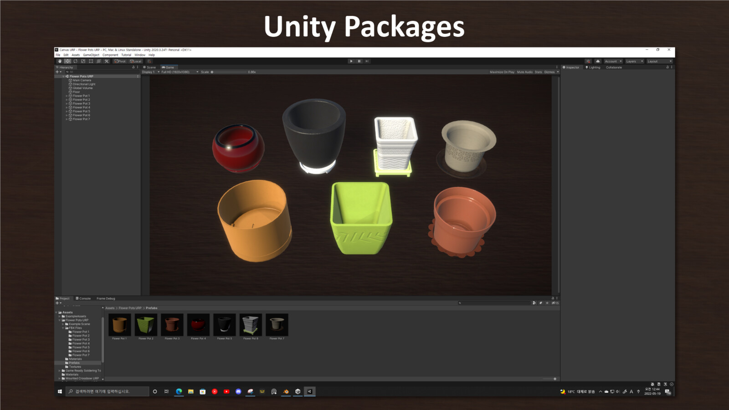This screenshot has height=410, width=729.
Task: Select the Hand tool in toolbar
Action: click(60, 61)
